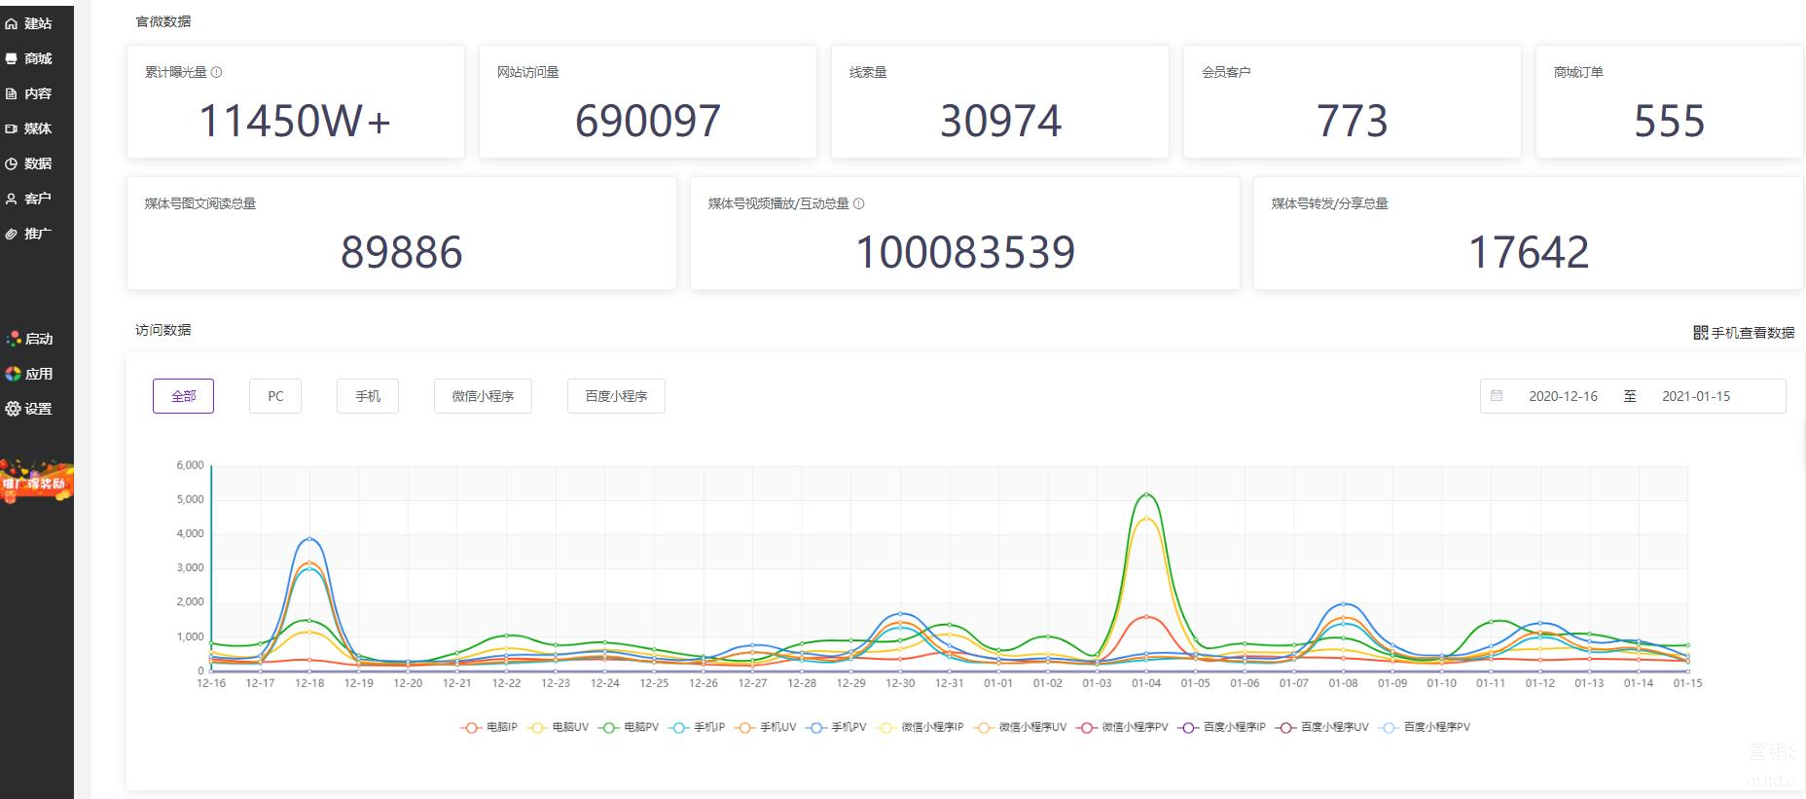Click the 推广得奖励 promotional banner
Viewport: 1806px width, 799px height.
click(36, 481)
